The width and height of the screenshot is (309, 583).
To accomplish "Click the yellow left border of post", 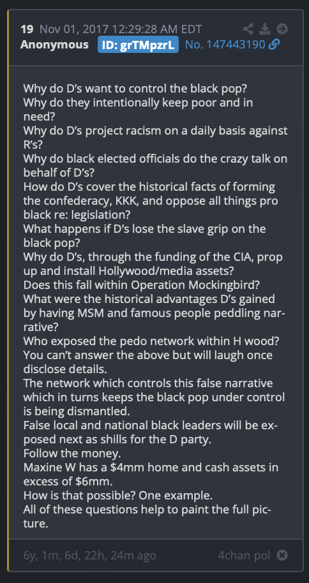I will [8, 291].
